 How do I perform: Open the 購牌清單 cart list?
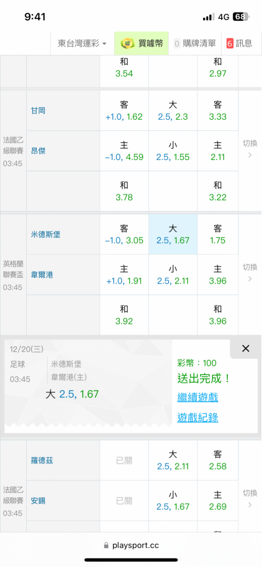(x=195, y=44)
